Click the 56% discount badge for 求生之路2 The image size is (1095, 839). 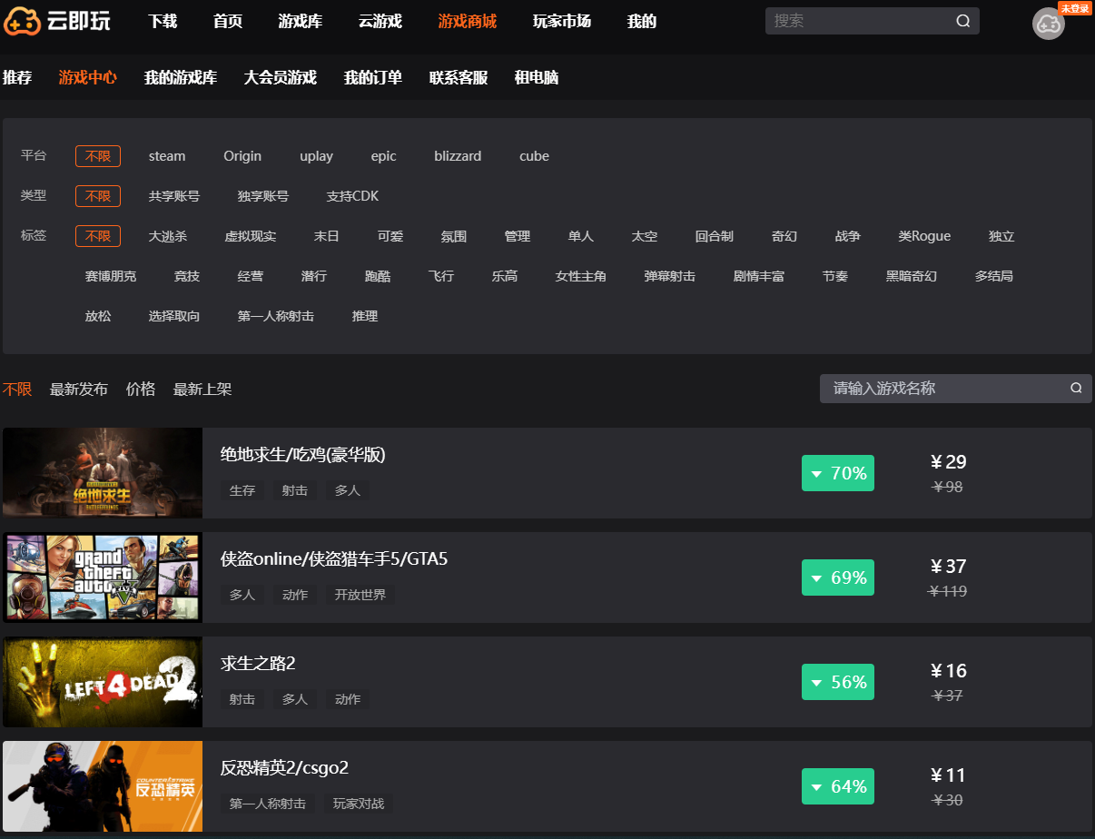(838, 682)
